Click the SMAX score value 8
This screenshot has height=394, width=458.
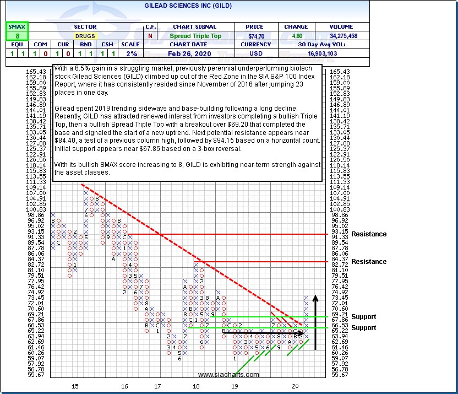point(17,36)
